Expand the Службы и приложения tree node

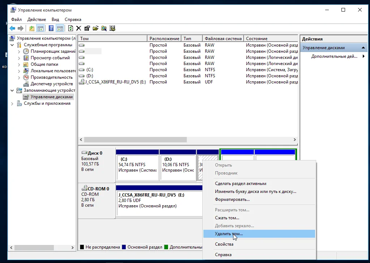click(13, 103)
